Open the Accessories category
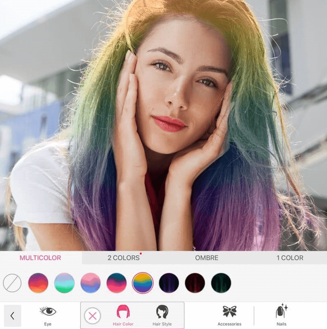Image resolution: width=327 pixels, height=329 pixels. point(229,315)
